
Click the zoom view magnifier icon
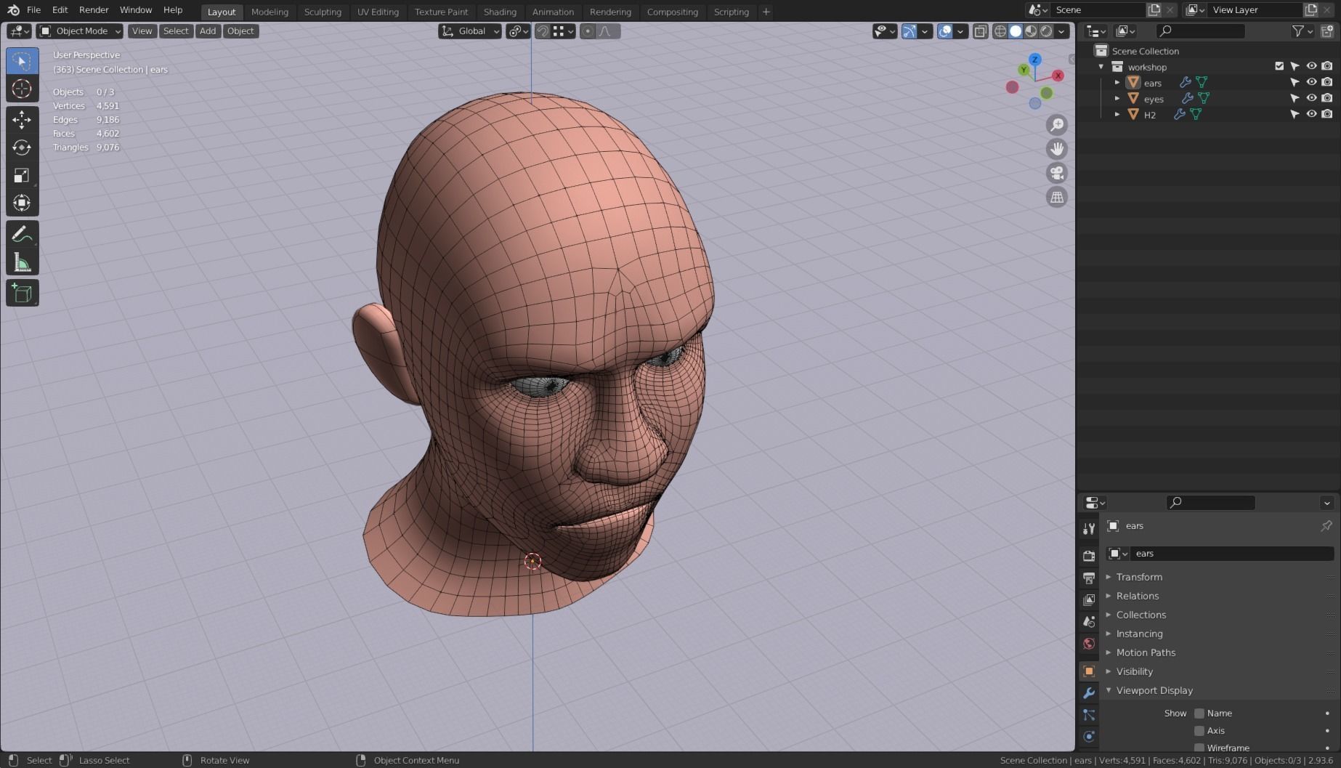[1057, 125]
